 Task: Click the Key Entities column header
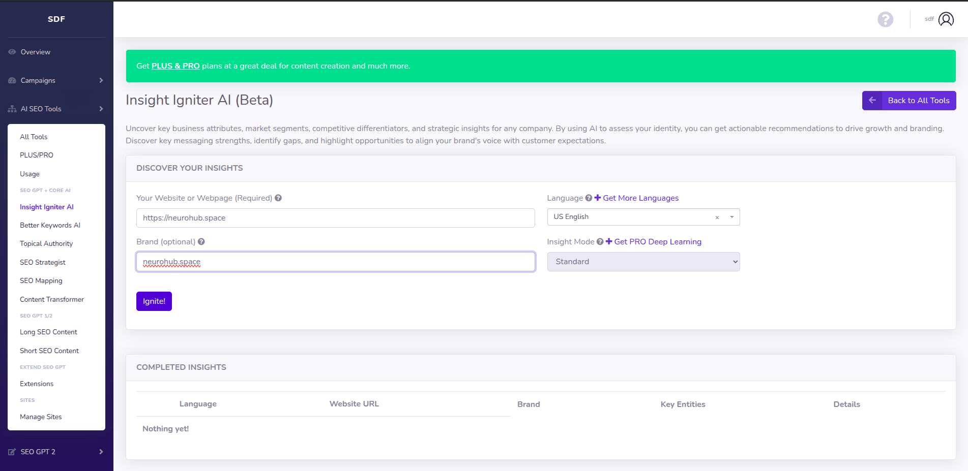coord(683,404)
